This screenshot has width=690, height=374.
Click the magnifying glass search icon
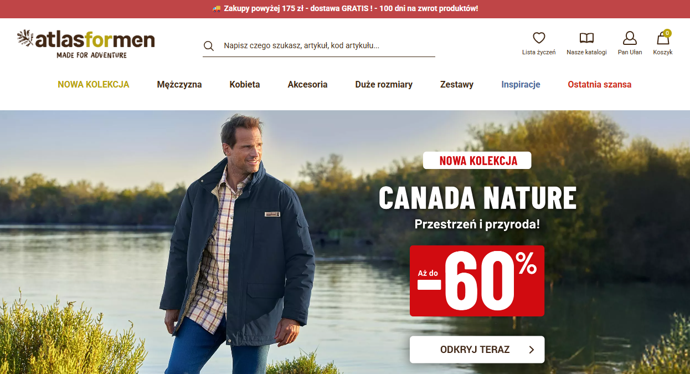(x=209, y=46)
